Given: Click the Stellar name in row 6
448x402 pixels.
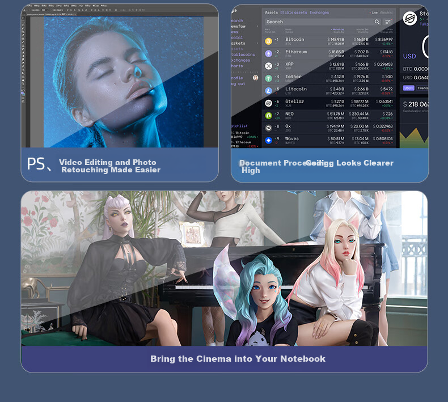Looking at the screenshot, I should [294, 101].
